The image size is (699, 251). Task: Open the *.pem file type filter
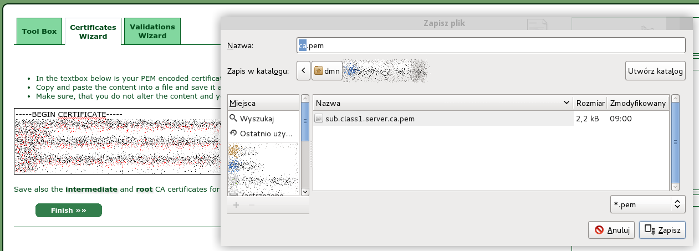pos(647,204)
